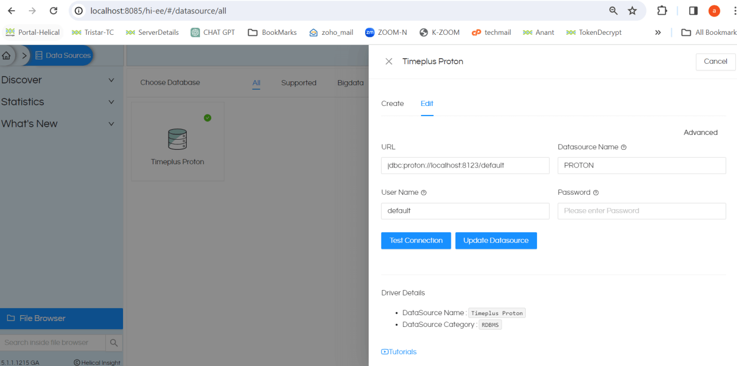Click the Datasource Name input field
The image size is (737, 366).
[x=642, y=165]
